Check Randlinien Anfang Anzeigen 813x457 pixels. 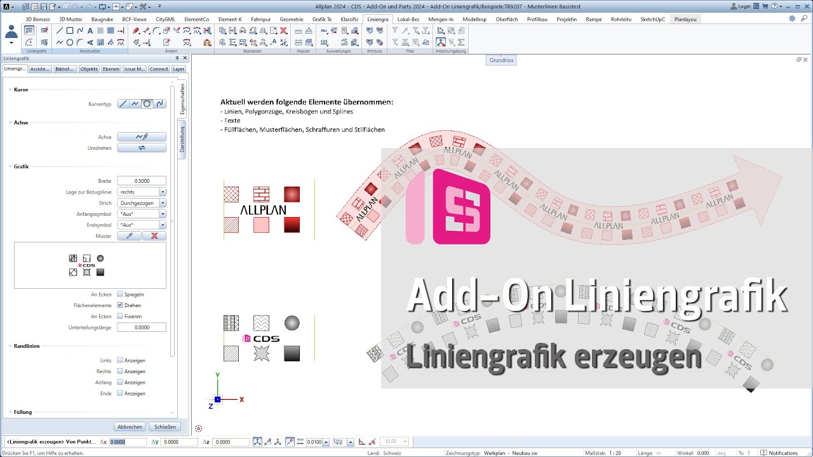click(x=120, y=382)
